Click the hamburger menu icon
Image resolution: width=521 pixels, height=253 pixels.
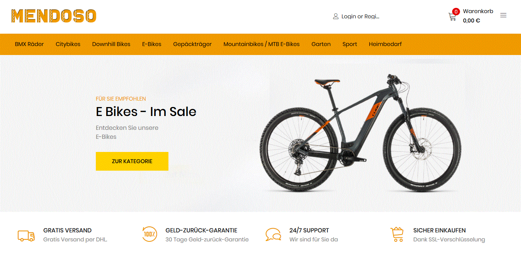tap(503, 15)
